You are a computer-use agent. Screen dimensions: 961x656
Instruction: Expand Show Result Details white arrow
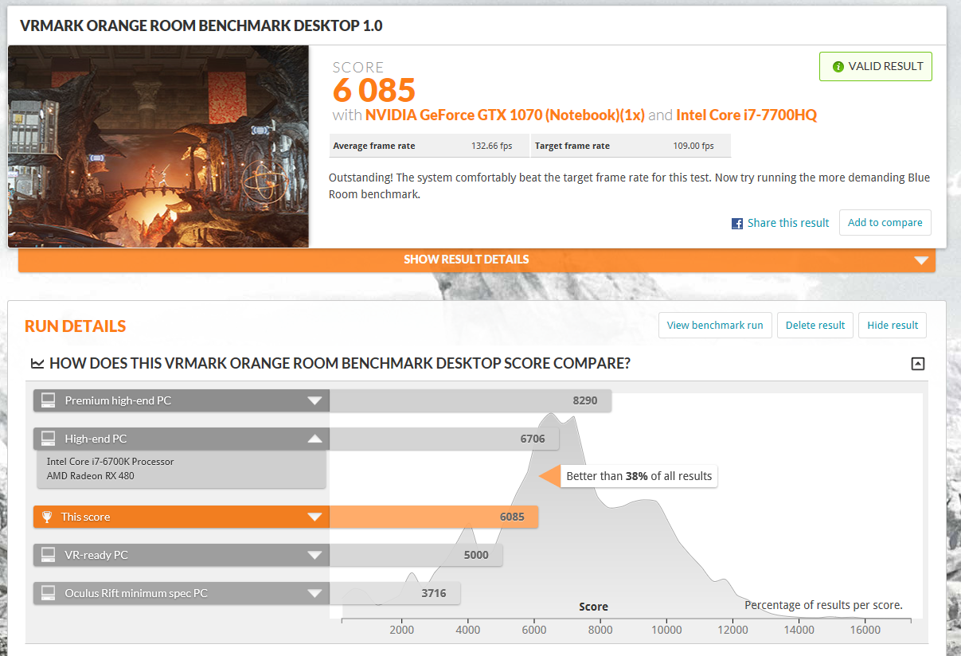[x=921, y=260]
